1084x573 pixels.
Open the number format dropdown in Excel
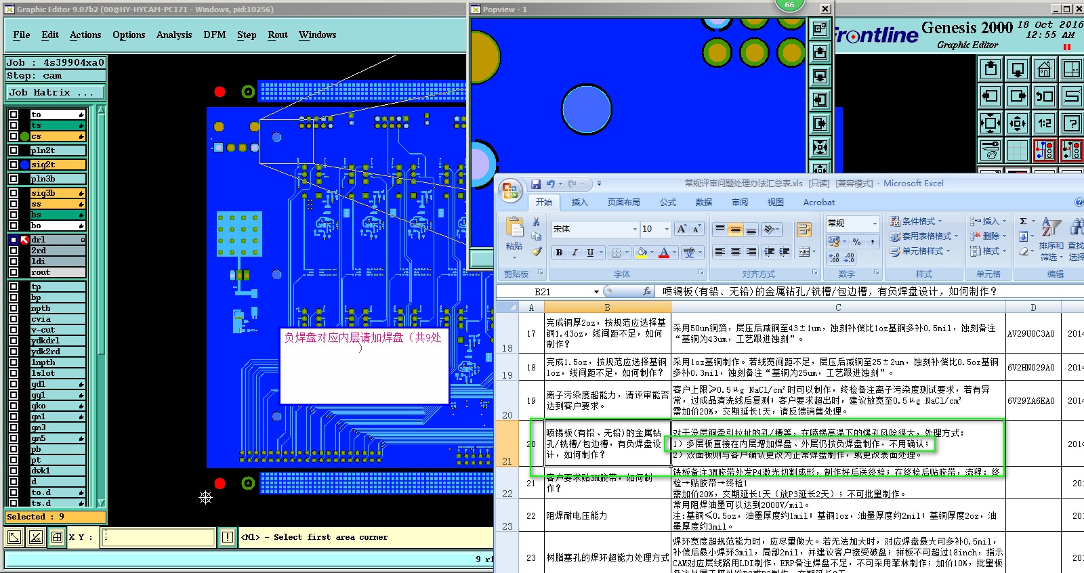[875, 223]
